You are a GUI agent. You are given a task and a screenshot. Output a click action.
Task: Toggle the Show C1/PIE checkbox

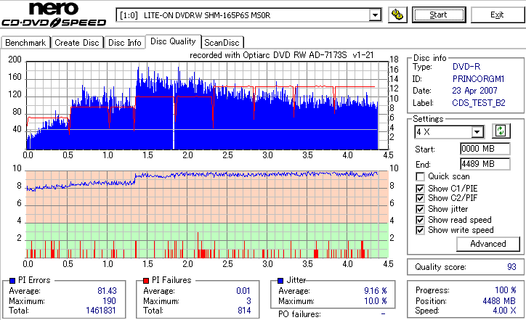click(x=420, y=189)
